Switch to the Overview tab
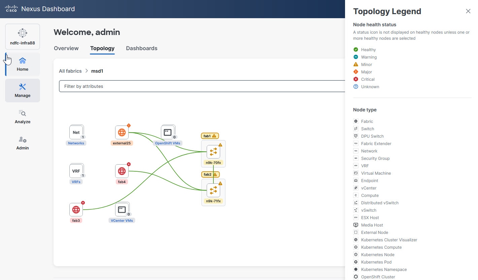478x280 pixels. 66,48
